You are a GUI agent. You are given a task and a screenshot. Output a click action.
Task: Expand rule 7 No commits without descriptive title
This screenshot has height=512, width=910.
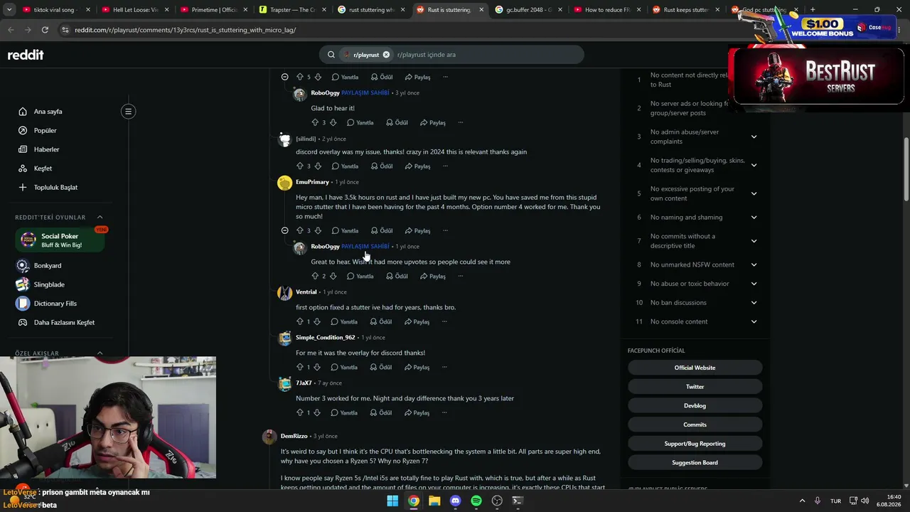point(754,241)
